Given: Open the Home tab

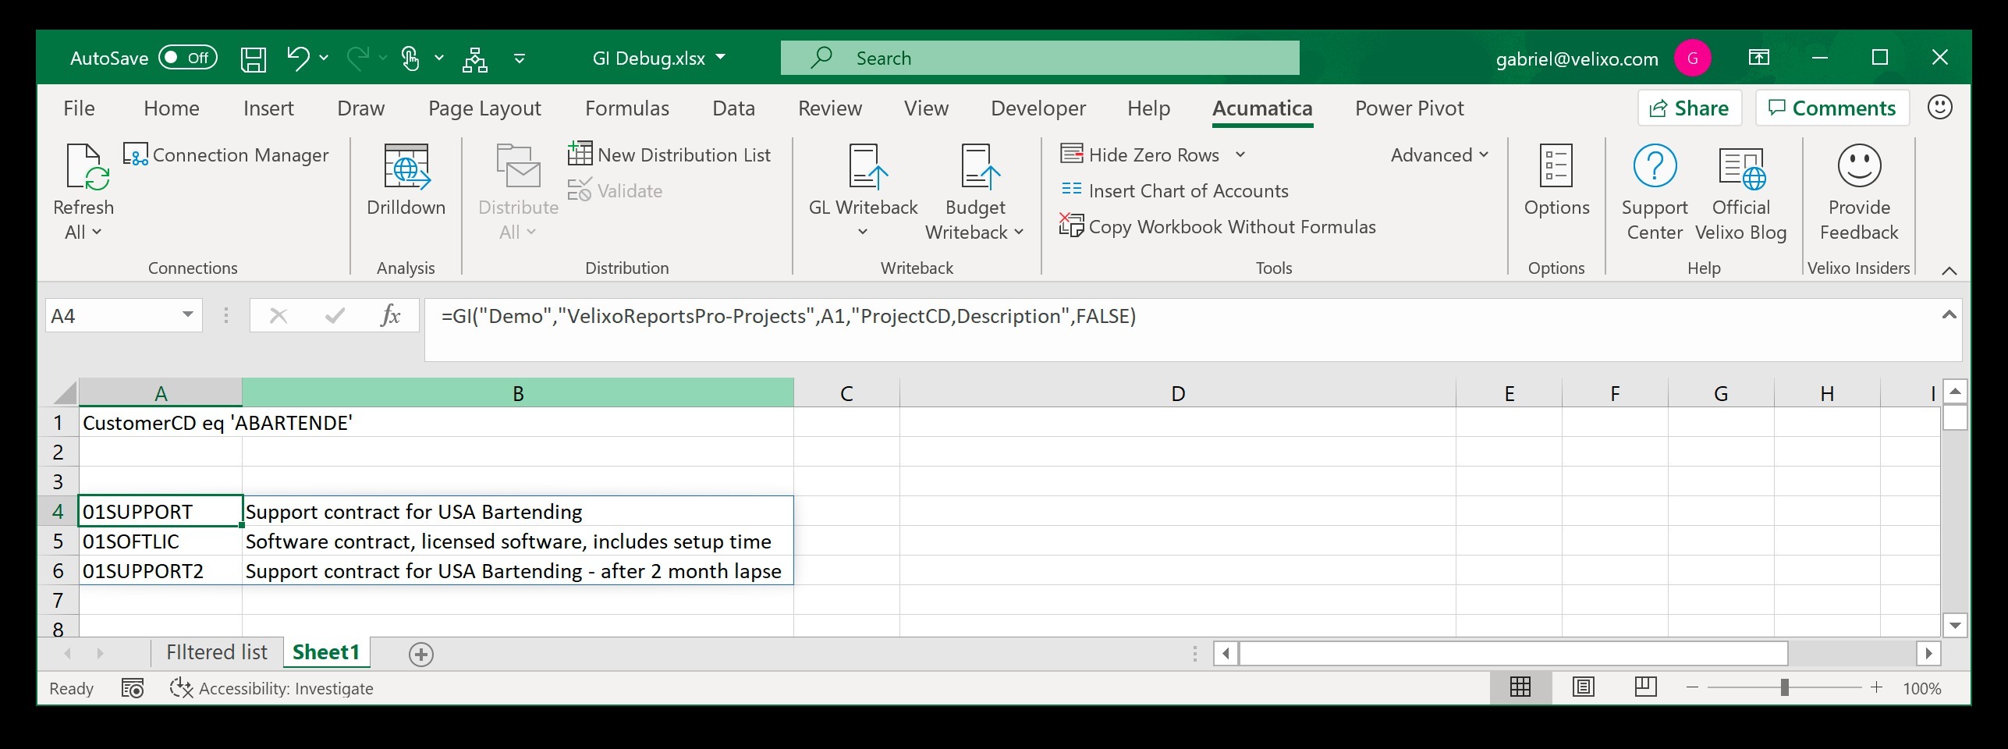Looking at the screenshot, I should click(172, 108).
